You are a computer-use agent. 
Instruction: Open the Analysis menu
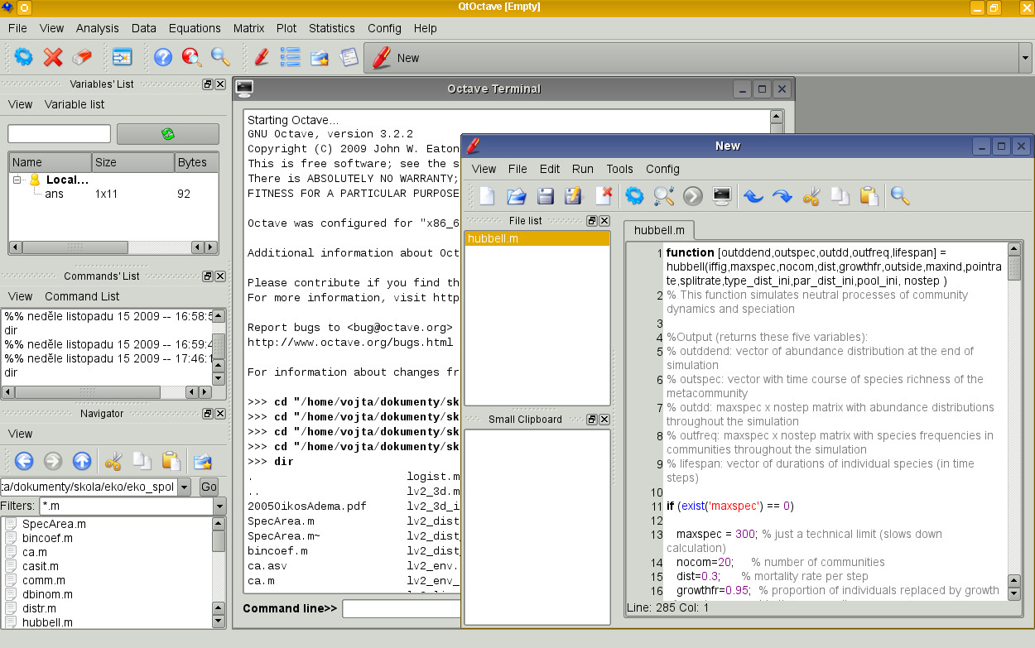pos(98,28)
